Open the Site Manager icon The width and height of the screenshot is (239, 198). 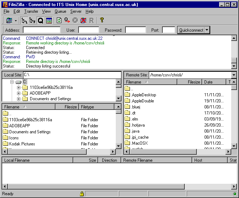pos(9,20)
